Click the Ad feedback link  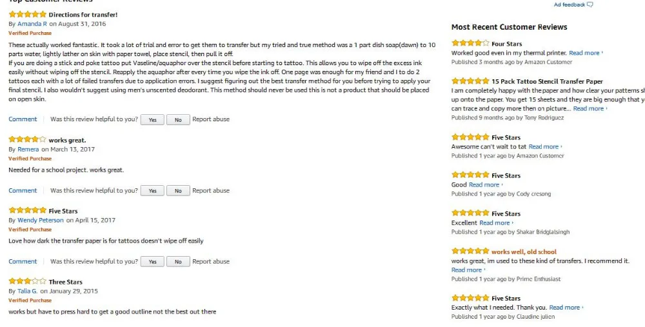click(570, 5)
